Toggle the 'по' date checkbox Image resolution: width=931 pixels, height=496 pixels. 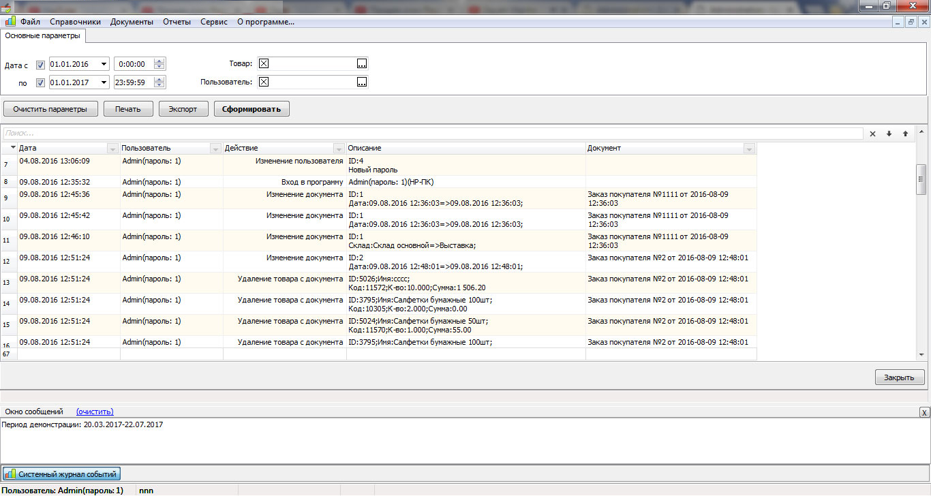click(x=40, y=83)
